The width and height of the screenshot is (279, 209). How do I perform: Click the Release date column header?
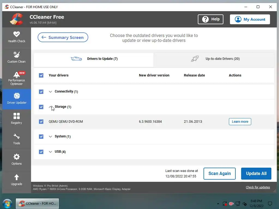coord(194,75)
